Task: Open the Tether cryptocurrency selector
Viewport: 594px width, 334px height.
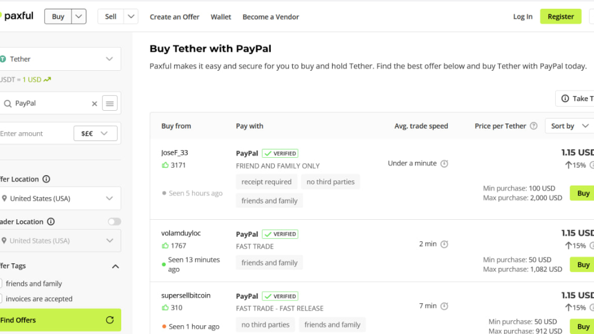Action: point(60,59)
